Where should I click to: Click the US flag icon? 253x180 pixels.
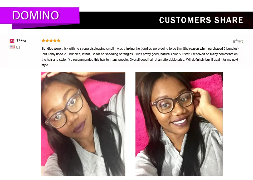pyautogui.click(x=12, y=47)
